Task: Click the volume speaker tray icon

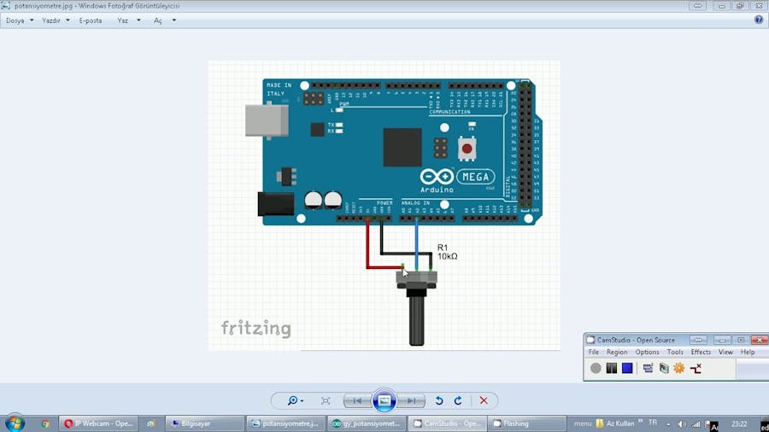Action: [682, 424]
